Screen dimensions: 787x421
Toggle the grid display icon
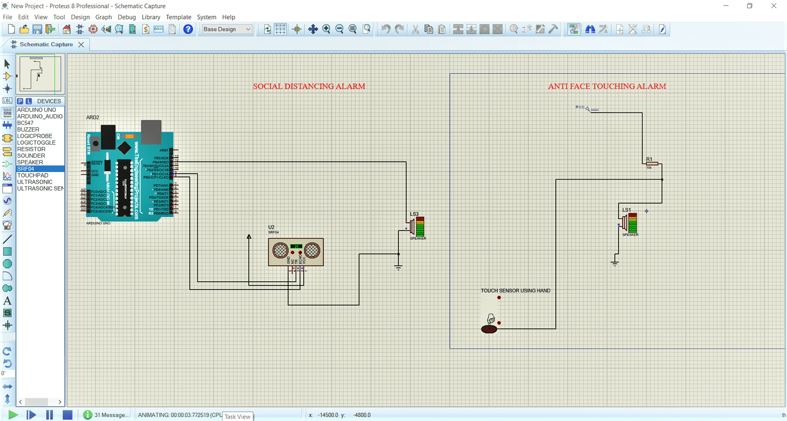[x=280, y=29]
